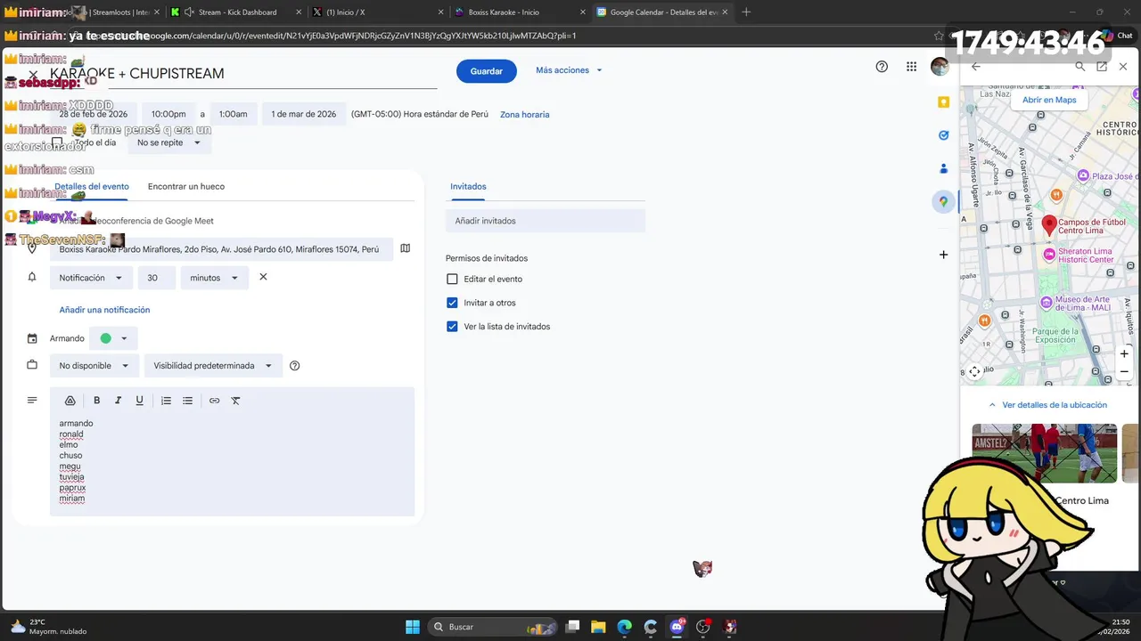Open Contacts in side panel
The width and height of the screenshot is (1141, 641).
pyautogui.click(x=943, y=168)
